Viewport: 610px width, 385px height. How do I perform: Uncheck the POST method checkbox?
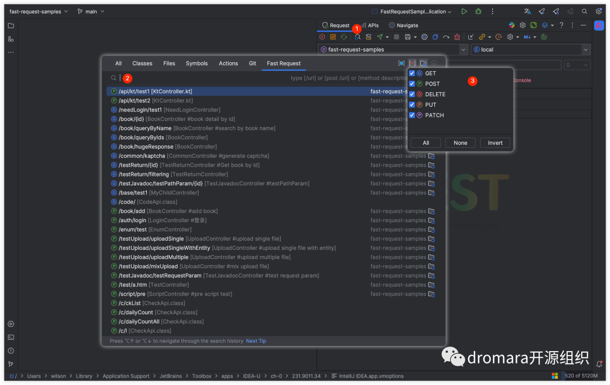412,84
